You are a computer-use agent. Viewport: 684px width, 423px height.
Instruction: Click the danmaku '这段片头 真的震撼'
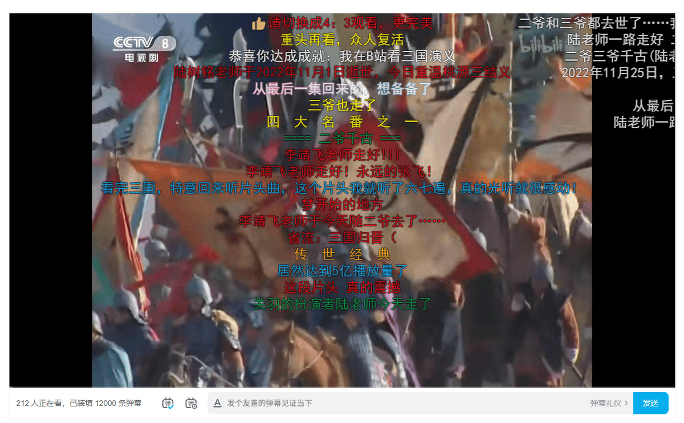pyautogui.click(x=342, y=287)
